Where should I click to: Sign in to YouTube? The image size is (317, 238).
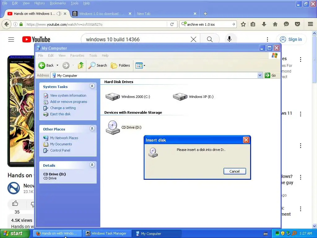[291, 39]
